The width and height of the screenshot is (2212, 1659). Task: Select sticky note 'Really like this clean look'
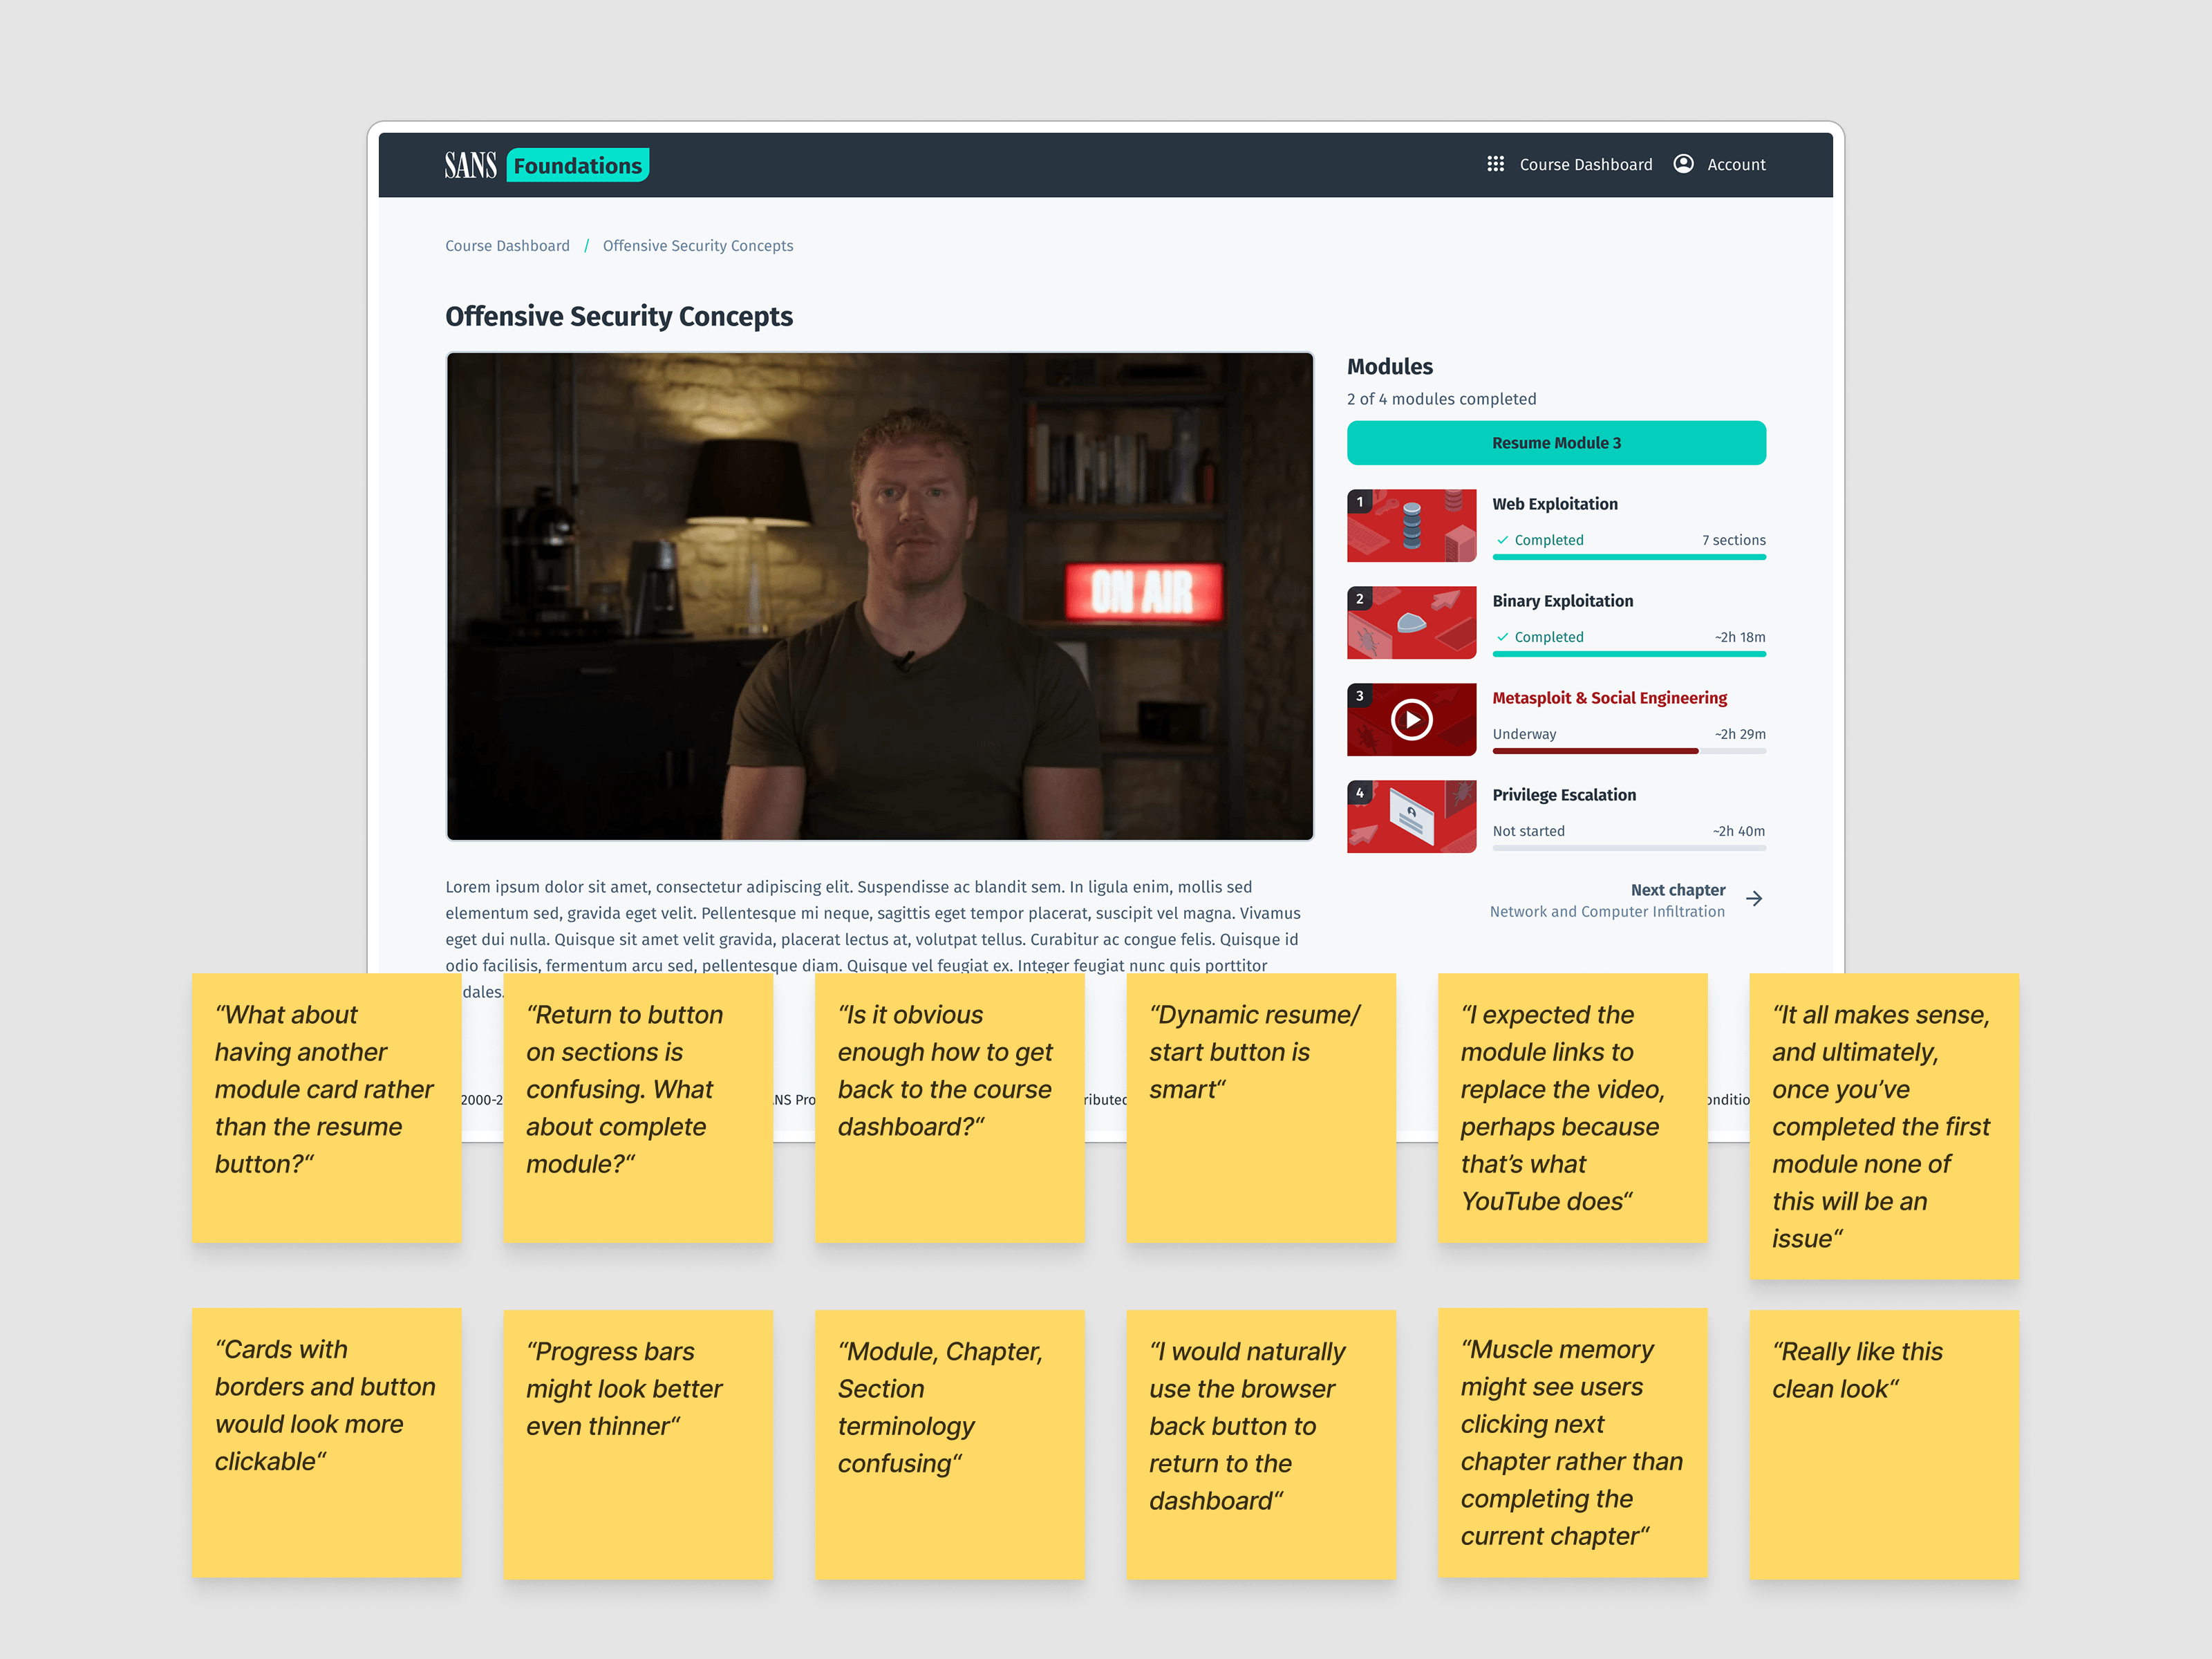click(x=1883, y=1444)
